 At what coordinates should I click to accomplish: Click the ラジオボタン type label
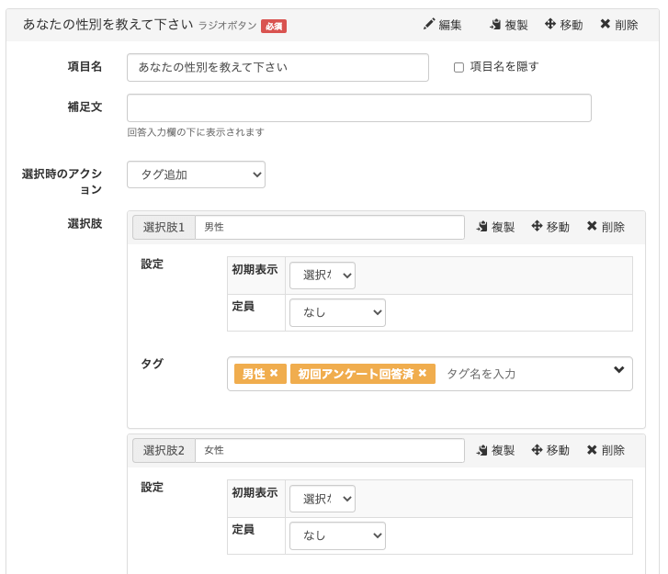(228, 26)
